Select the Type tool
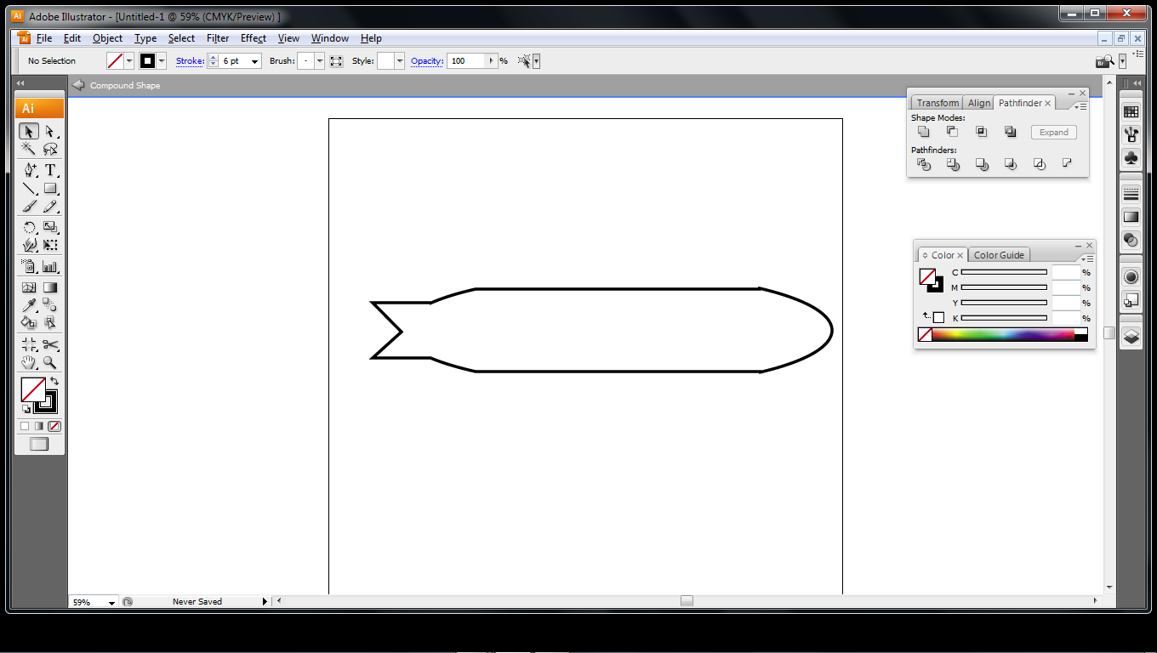1157x653 pixels. pyautogui.click(x=50, y=170)
